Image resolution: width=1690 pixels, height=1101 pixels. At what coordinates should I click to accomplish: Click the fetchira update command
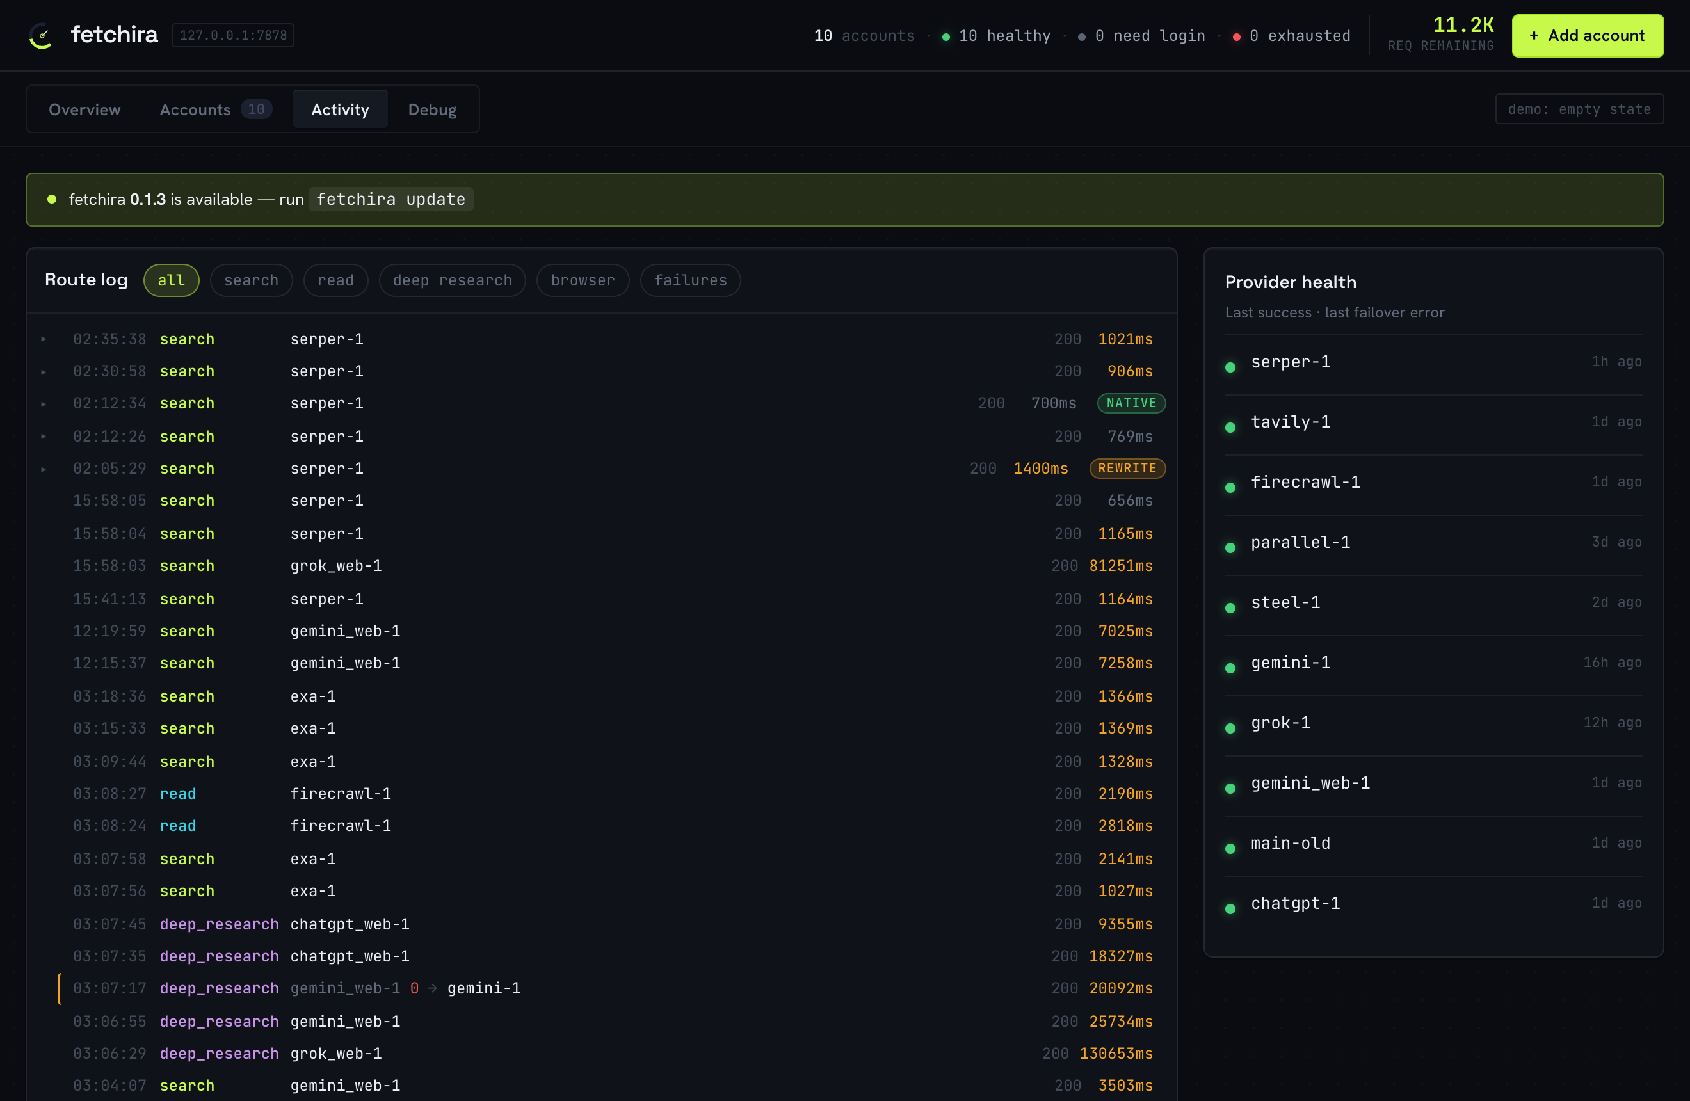coord(390,200)
